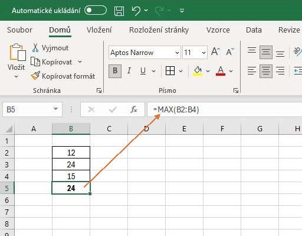Switch to the Vložení tab
The width and height of the screenshot is (302, 236).
click(x=99, y=30)
